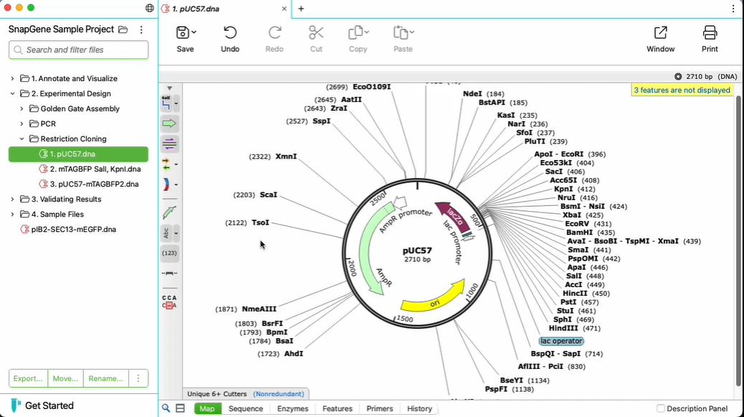This screenshot has width=744, height=417.
Task: Click the Rename... button
Action: tap(105, 378)
